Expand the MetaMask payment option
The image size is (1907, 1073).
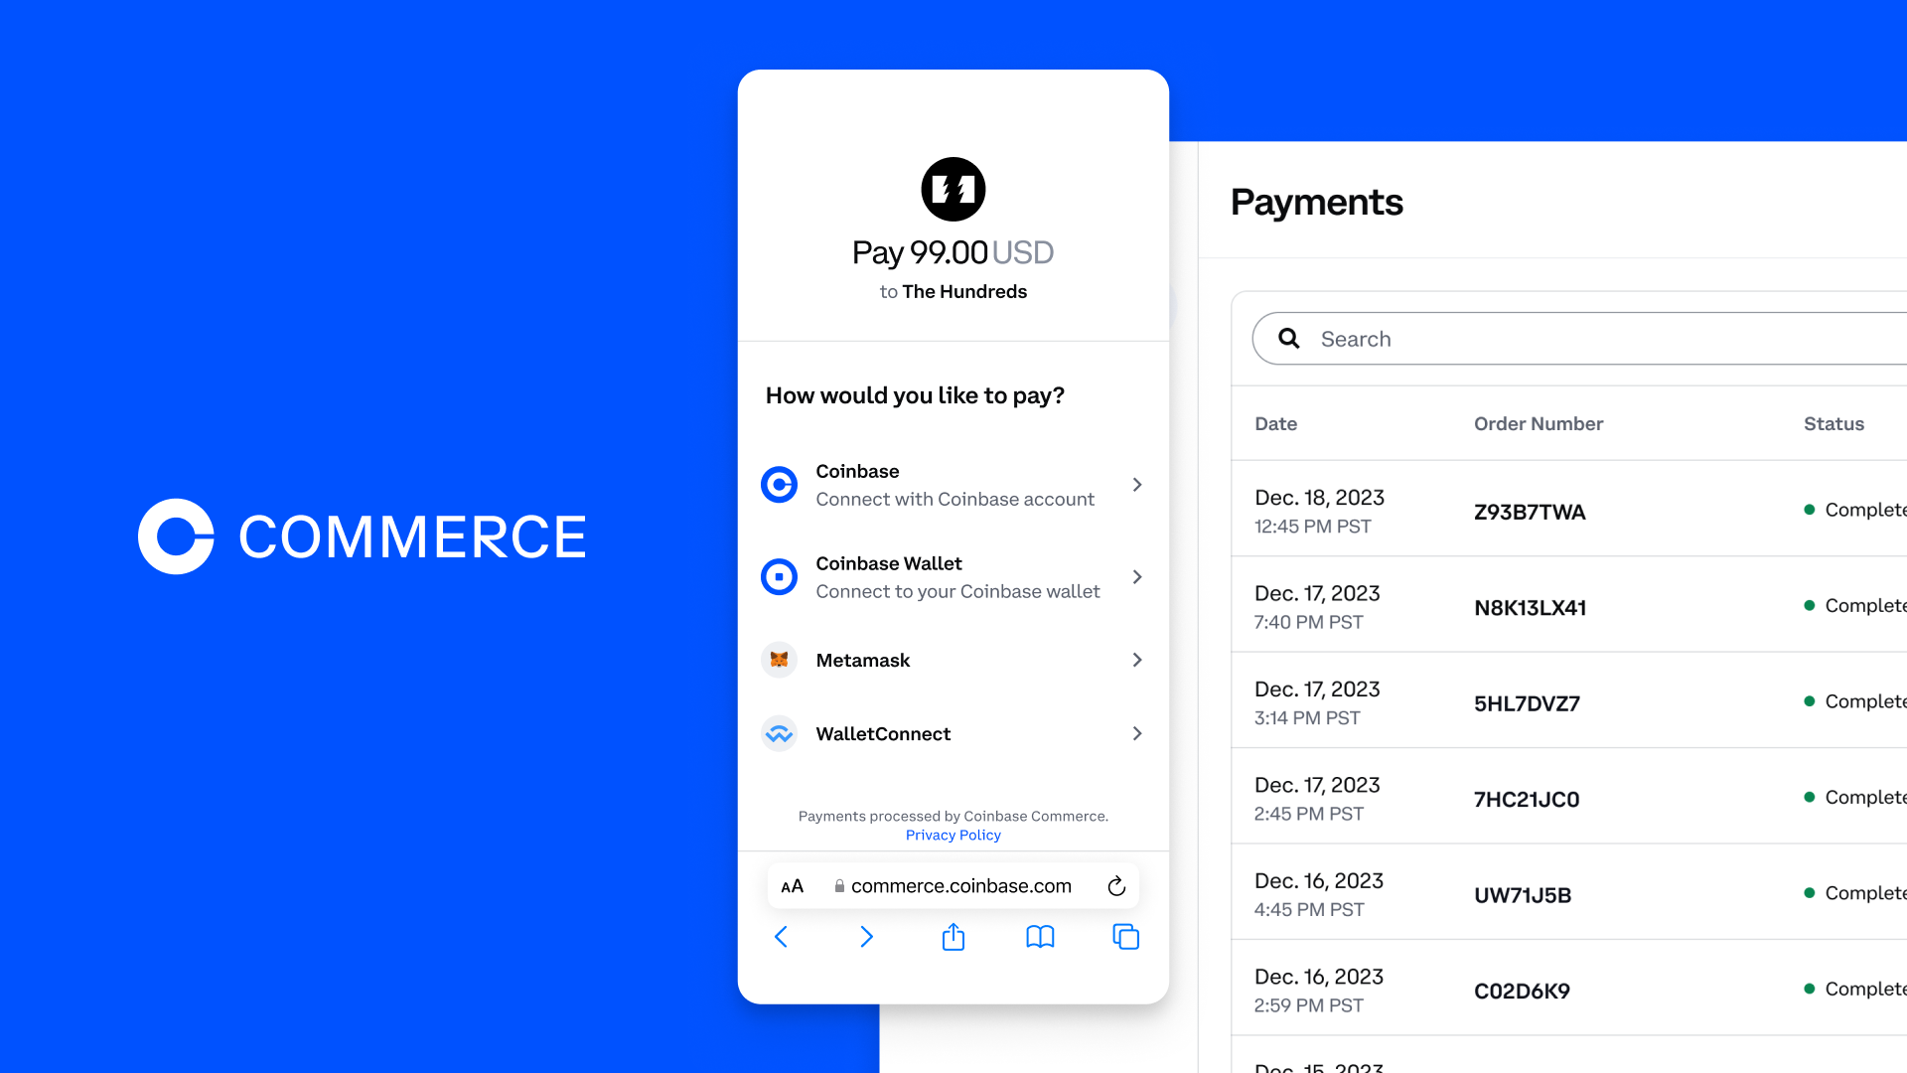click(953, 659)
